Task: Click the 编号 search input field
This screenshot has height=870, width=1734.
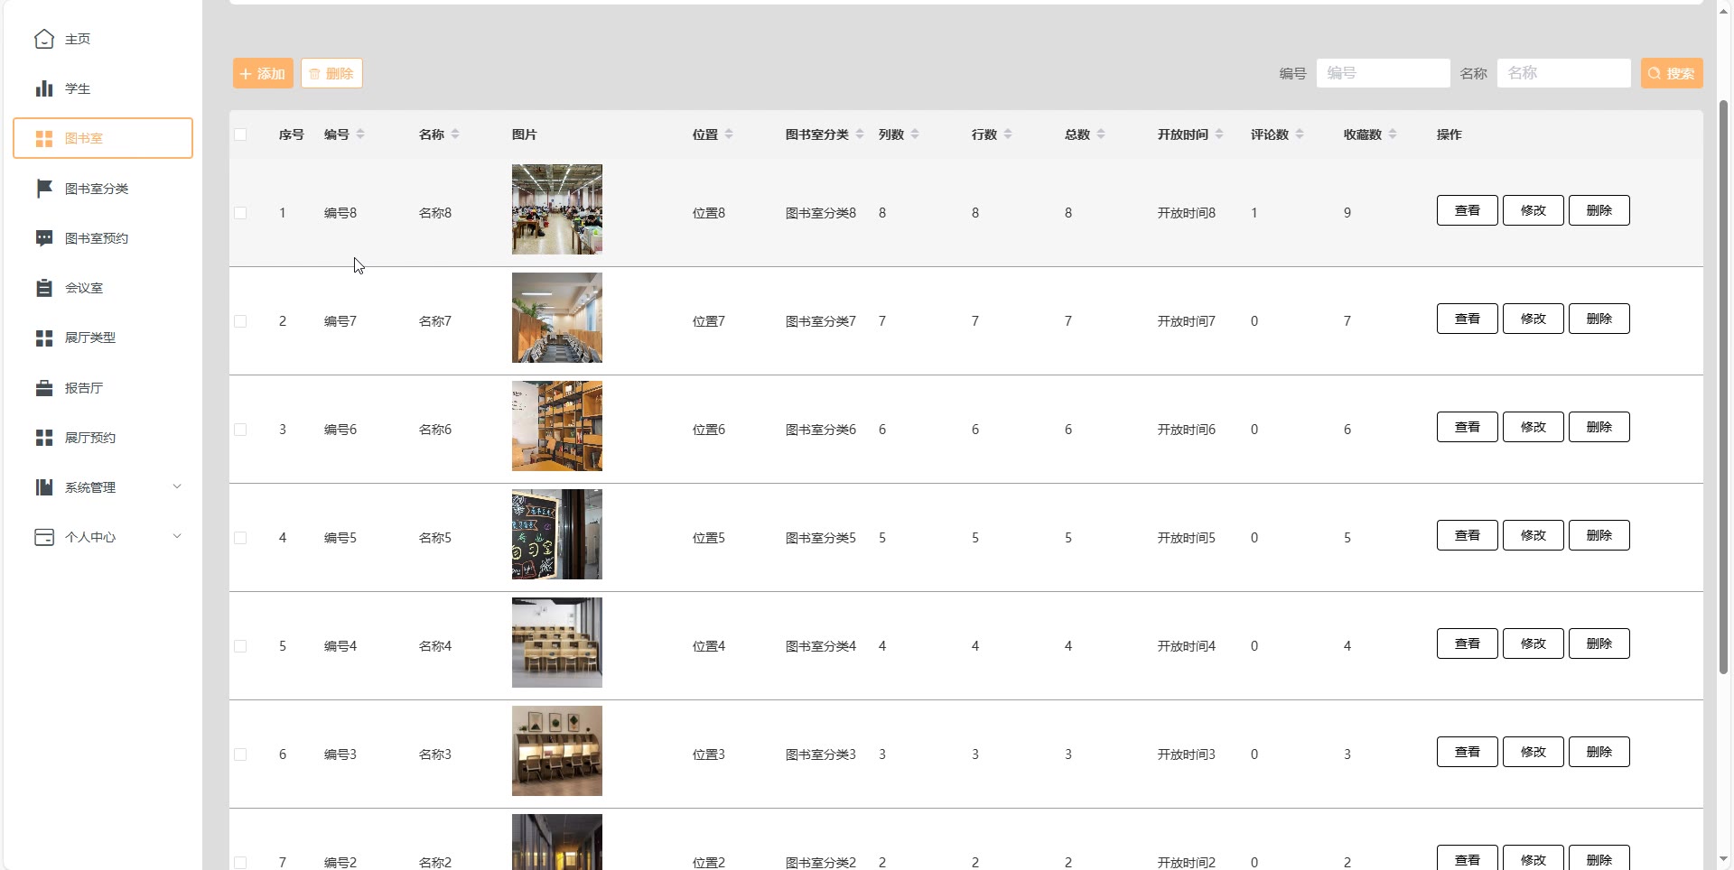Action: [x=1383, y=73]
